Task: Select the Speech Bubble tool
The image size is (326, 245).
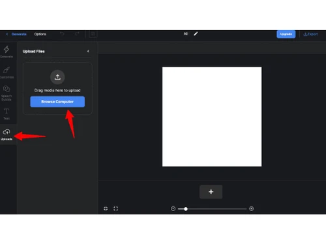Action: pyautogui.click(x=7, y=93)
